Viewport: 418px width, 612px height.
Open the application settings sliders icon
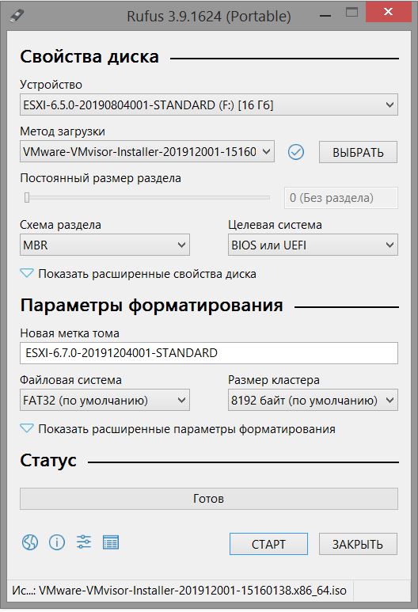tap(84, 542)
